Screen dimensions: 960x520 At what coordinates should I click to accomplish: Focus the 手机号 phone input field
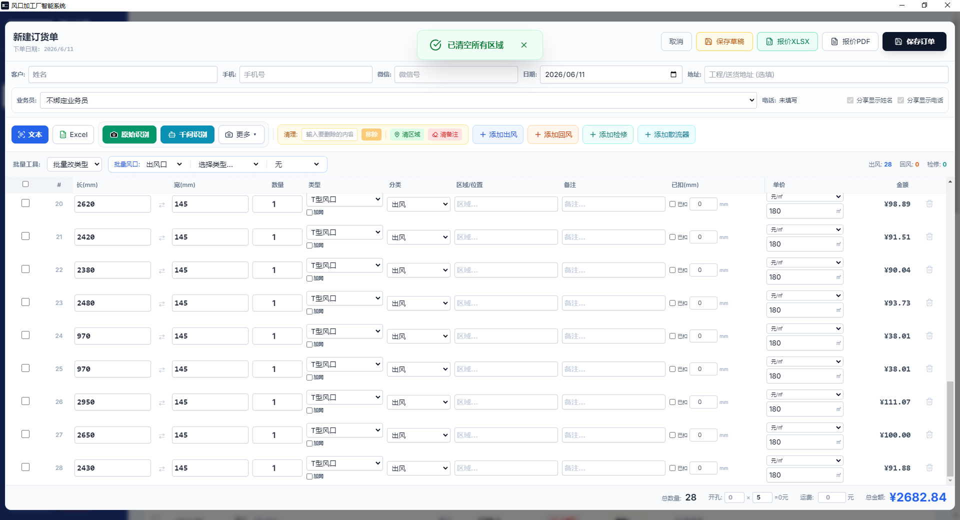coord(306,74)
